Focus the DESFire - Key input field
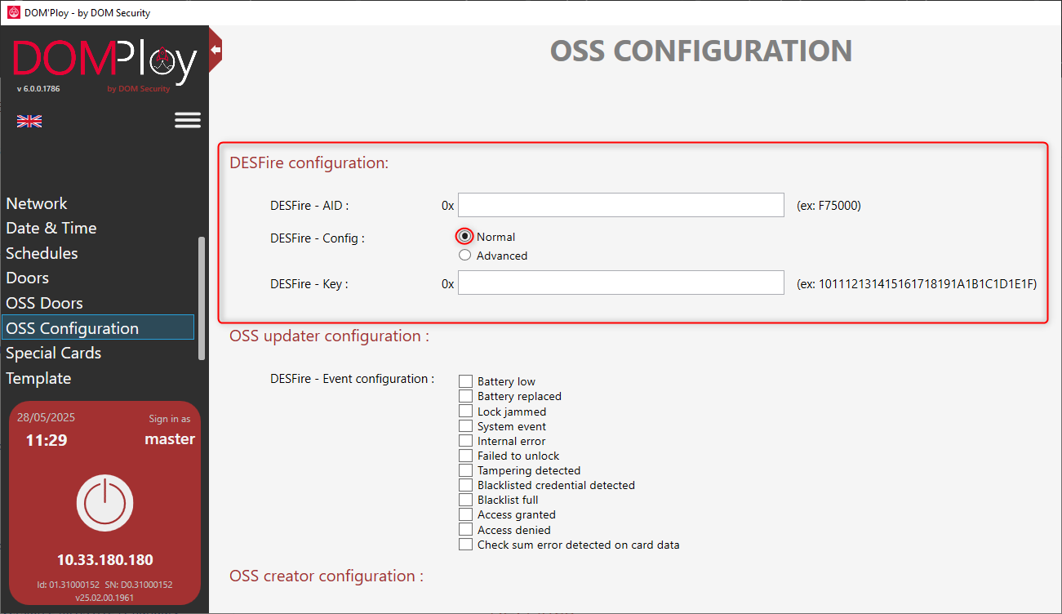This screenshot has height=614, width=1062. tap(621, 283)
